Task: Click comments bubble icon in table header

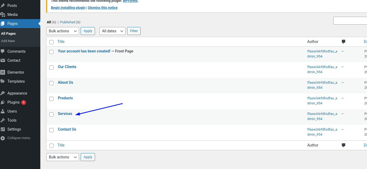Action: coord(343,42)
